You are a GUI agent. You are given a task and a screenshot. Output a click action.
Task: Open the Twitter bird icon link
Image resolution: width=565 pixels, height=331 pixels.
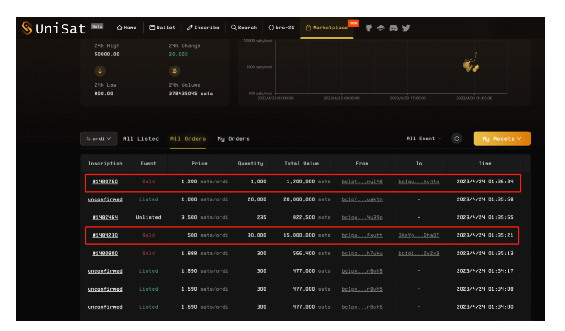coord(406,28)
